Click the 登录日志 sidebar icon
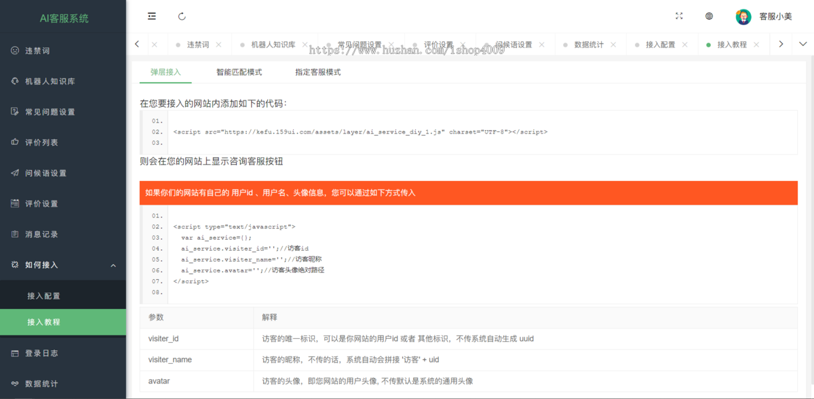 [15, 353]
